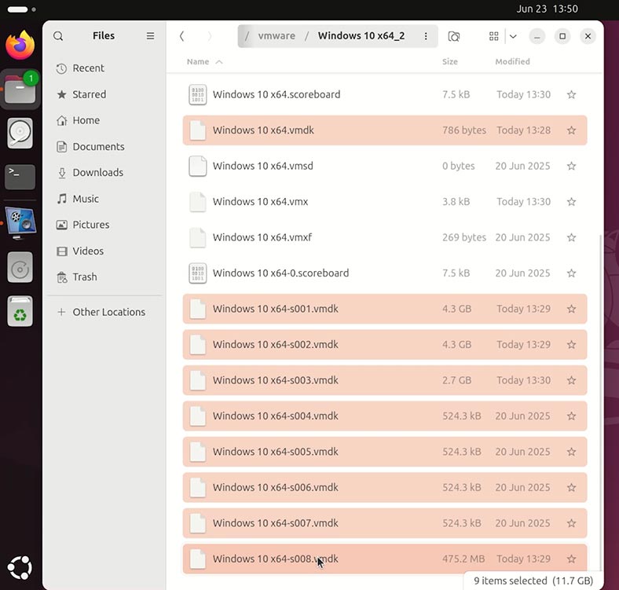Sort by Modified column header

click(512, 61)
